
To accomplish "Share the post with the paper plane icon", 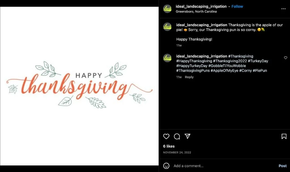I will point(187,136).
